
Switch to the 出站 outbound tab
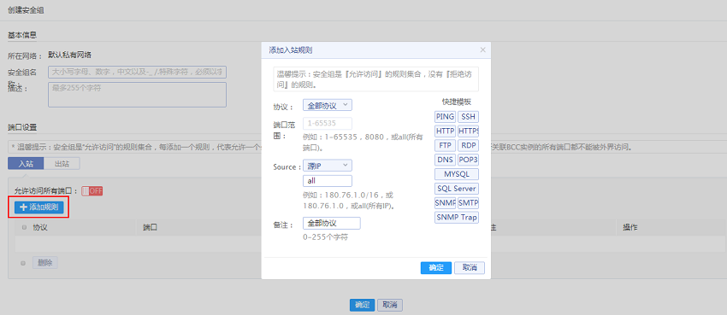(62, 163)
